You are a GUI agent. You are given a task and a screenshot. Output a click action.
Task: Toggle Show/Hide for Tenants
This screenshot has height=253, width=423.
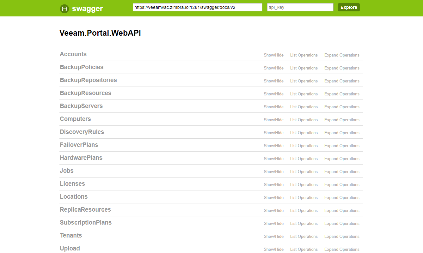274,237
